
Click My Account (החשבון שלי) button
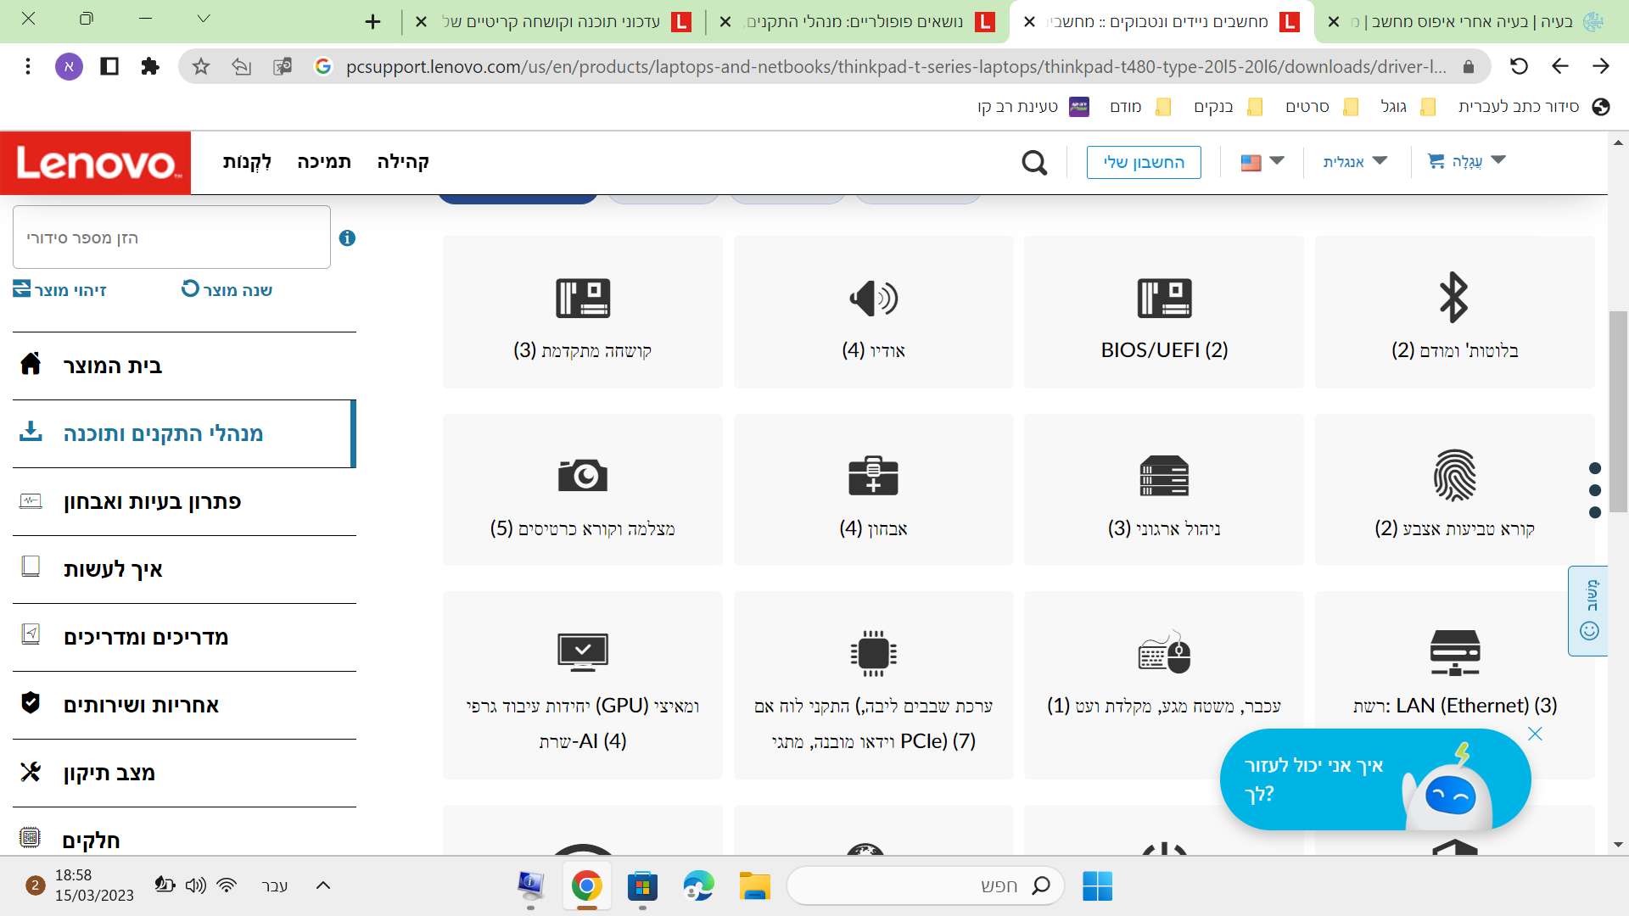coord(1144,162)
